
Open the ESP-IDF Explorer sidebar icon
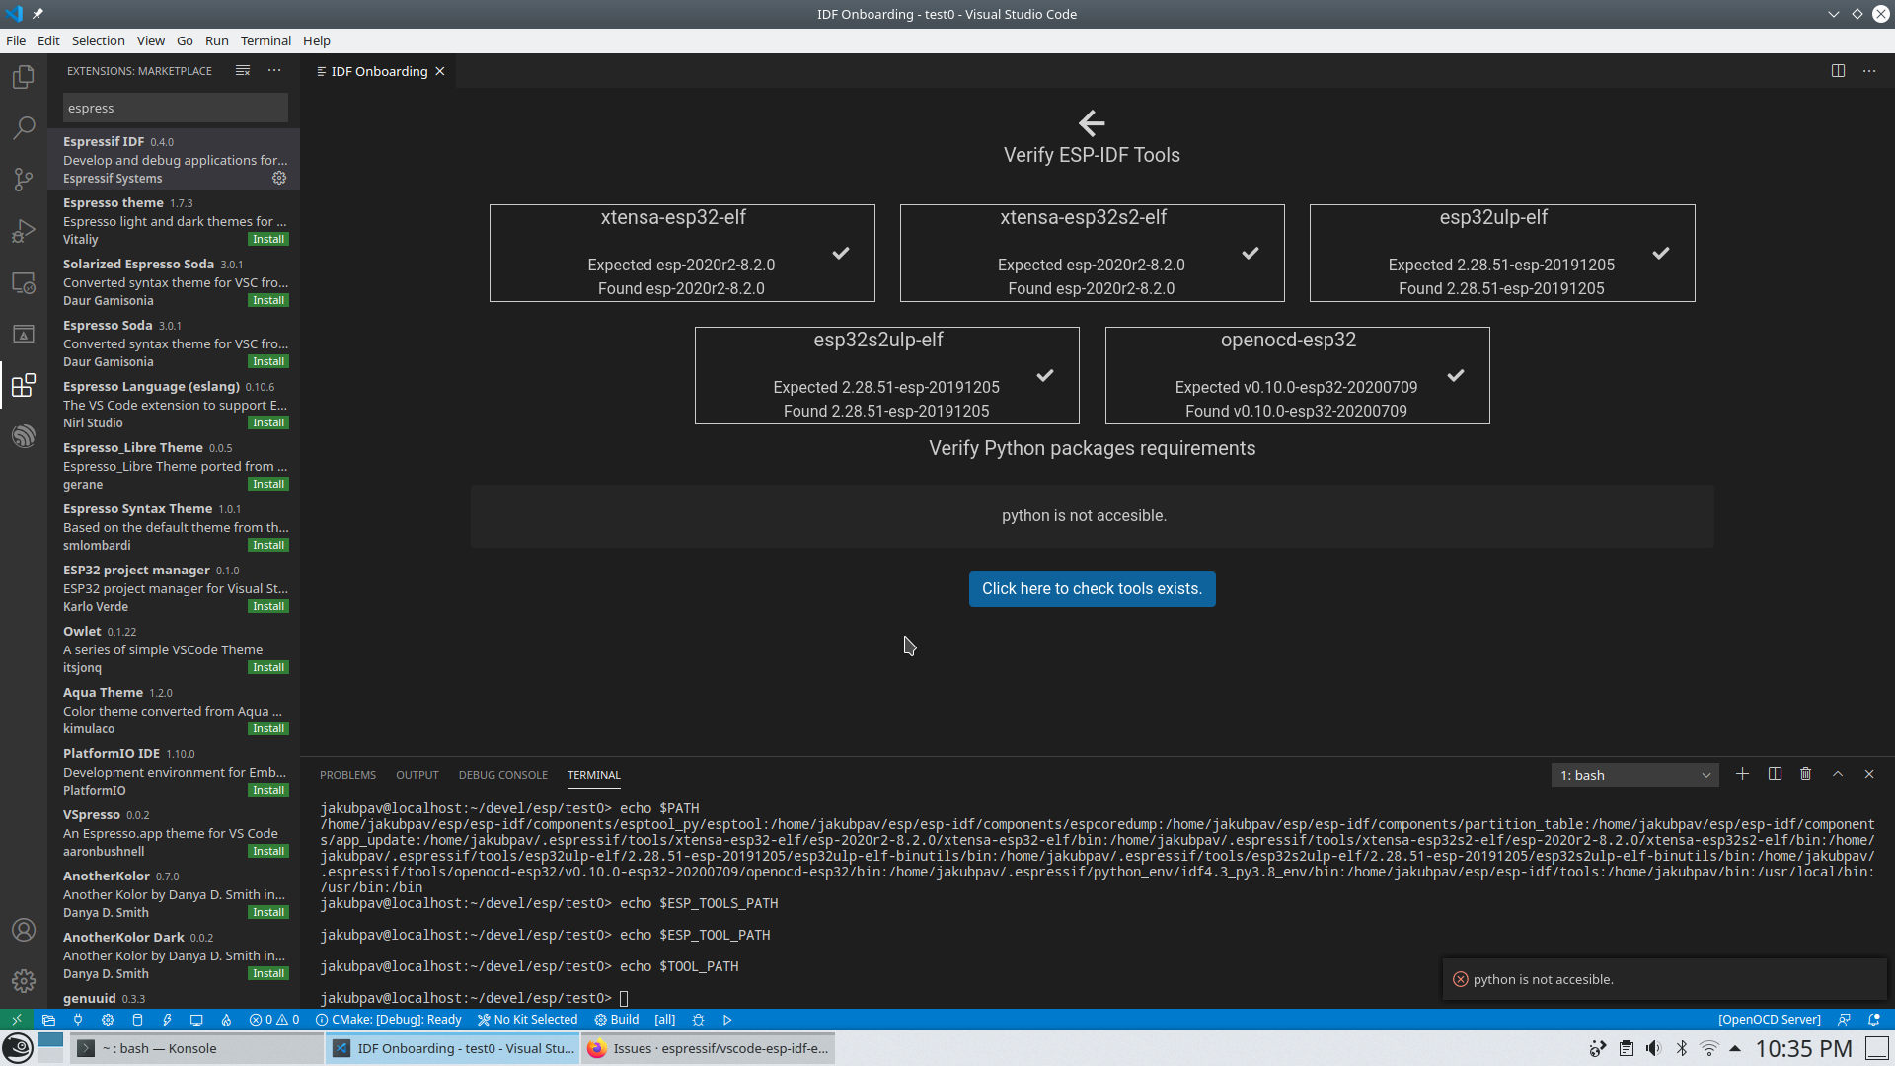[x=24, y=436]
